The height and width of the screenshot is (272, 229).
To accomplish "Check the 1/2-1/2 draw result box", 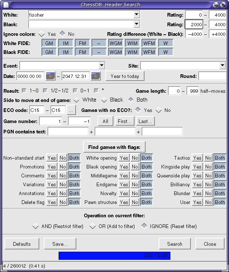I will (45, 91).
